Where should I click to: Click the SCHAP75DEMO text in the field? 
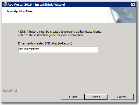[29, 49]
